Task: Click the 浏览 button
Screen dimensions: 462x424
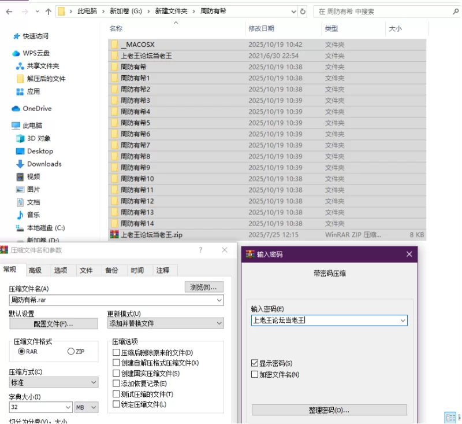Action: coord(203,287)
